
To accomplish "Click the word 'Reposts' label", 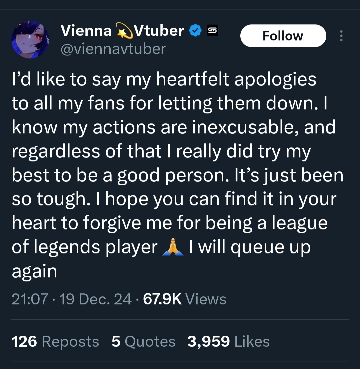I will 70,342.
